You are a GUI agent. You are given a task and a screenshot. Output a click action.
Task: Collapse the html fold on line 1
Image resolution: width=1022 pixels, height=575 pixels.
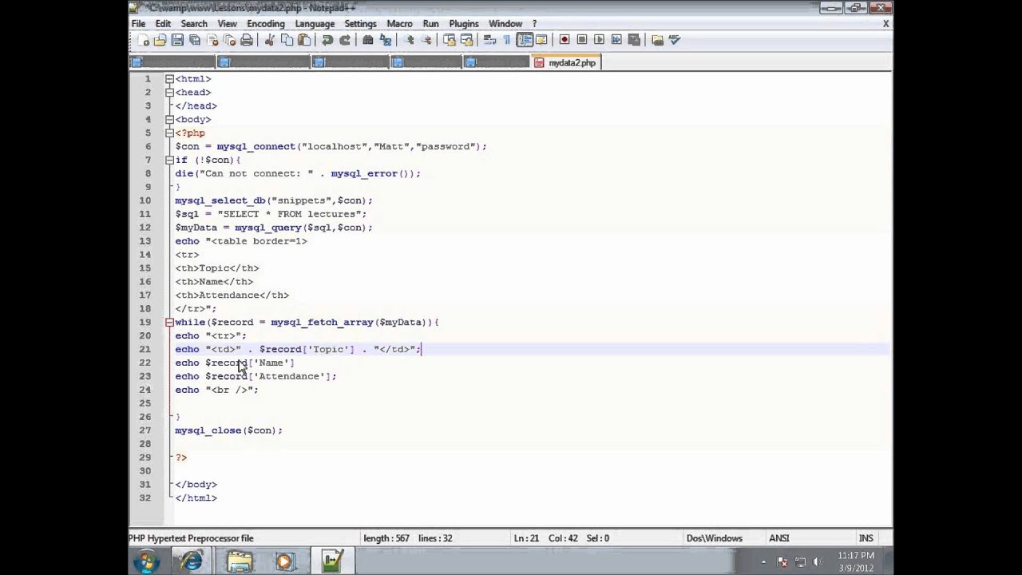tap(169, 79)
